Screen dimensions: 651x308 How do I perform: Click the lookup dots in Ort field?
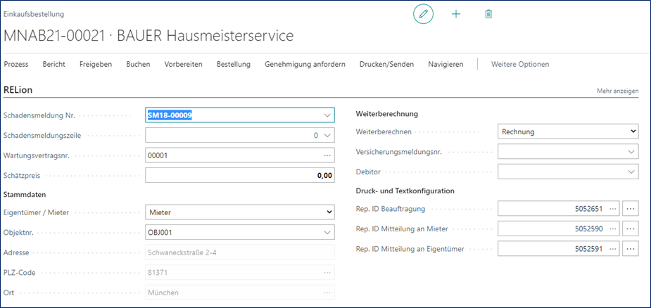pyautogui.click(x=327, y=293)
